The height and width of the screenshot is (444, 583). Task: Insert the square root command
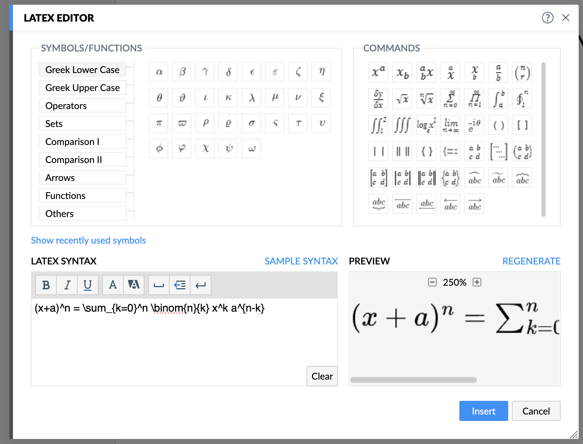click(402, 99)
